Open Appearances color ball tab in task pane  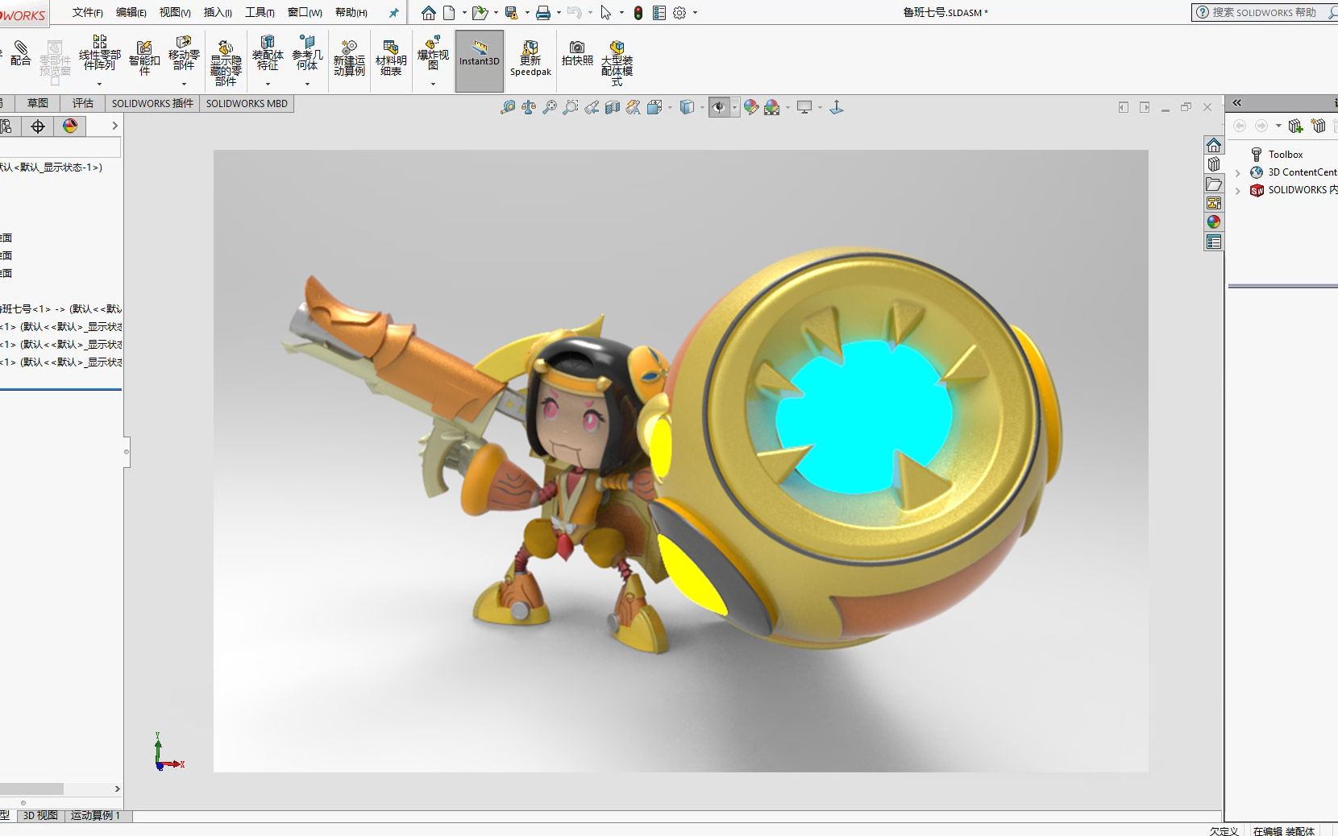tap(1214, 222)
